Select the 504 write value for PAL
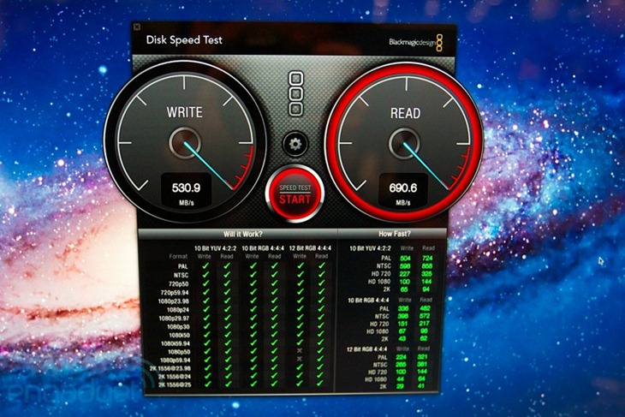625x417 pixels. (x=405, y=259)
